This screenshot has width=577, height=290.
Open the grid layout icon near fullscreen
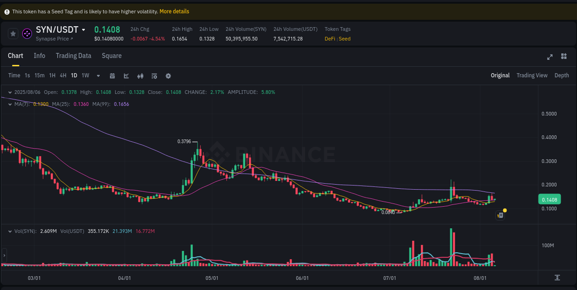click(564, 56)
